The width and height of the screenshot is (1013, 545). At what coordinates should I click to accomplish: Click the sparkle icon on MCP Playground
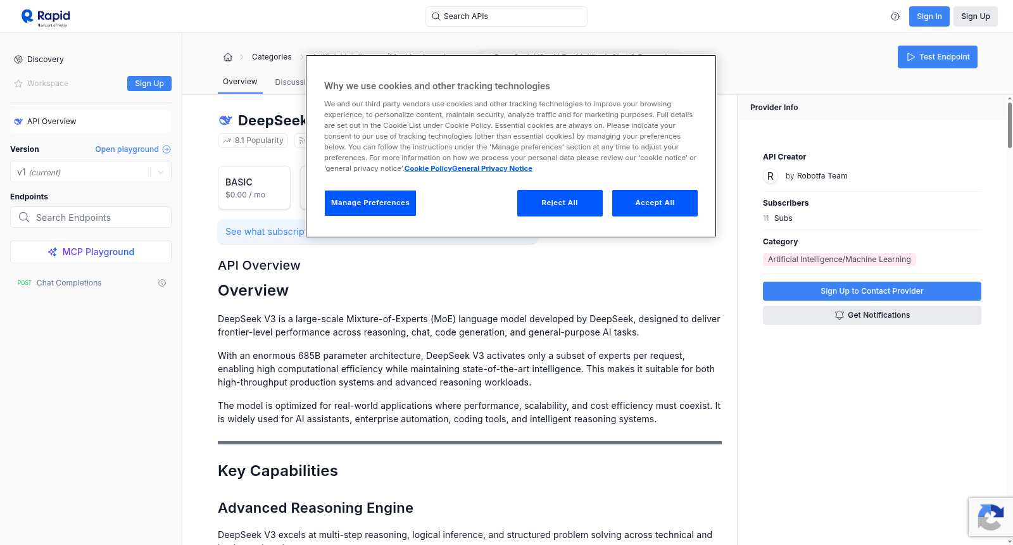pos(53,252)
